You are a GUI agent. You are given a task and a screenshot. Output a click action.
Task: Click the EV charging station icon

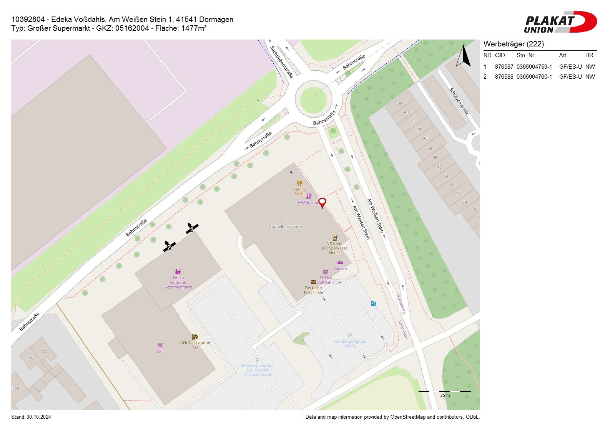click(x=373, y=304)
